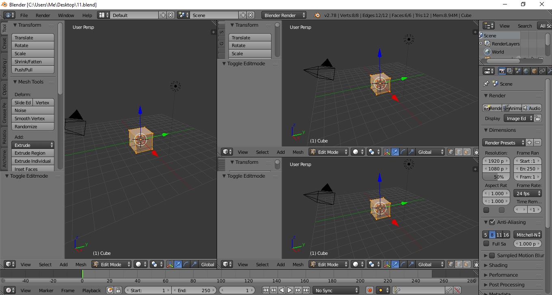Toggle automatic keyframe recording button
The height and width of the screenshot is (295, 552).
[369, 290]
